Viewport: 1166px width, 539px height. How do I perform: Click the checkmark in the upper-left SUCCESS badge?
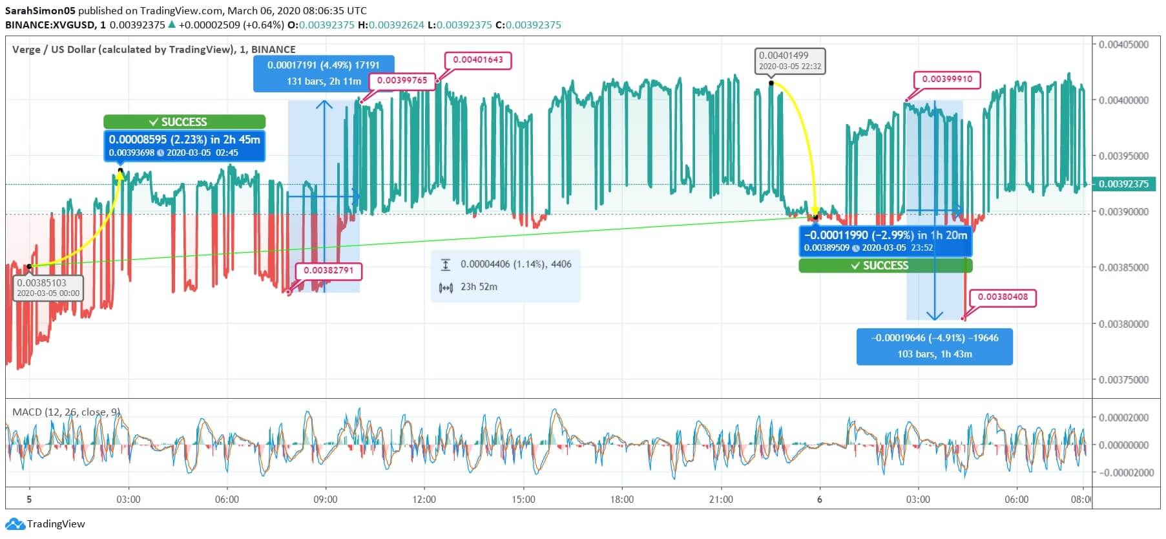click(x=153, y=122)
